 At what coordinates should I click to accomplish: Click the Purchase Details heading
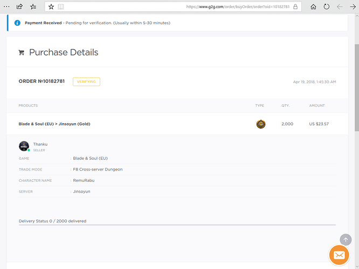pyautogui.click(x=64, y=52)
